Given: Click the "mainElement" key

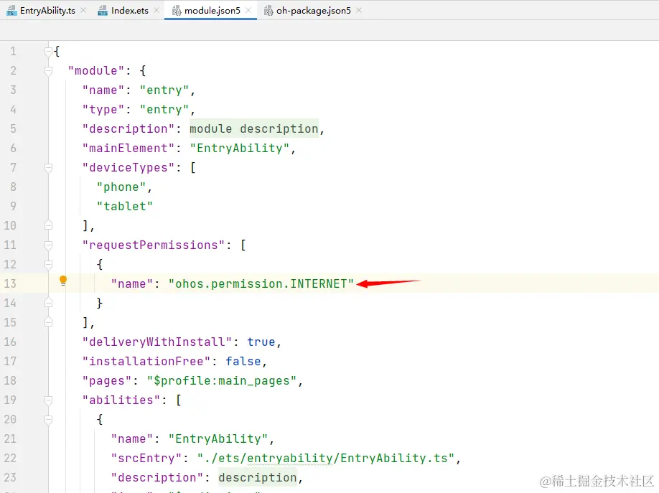Looking at the screenshot, I should (128, 148).
